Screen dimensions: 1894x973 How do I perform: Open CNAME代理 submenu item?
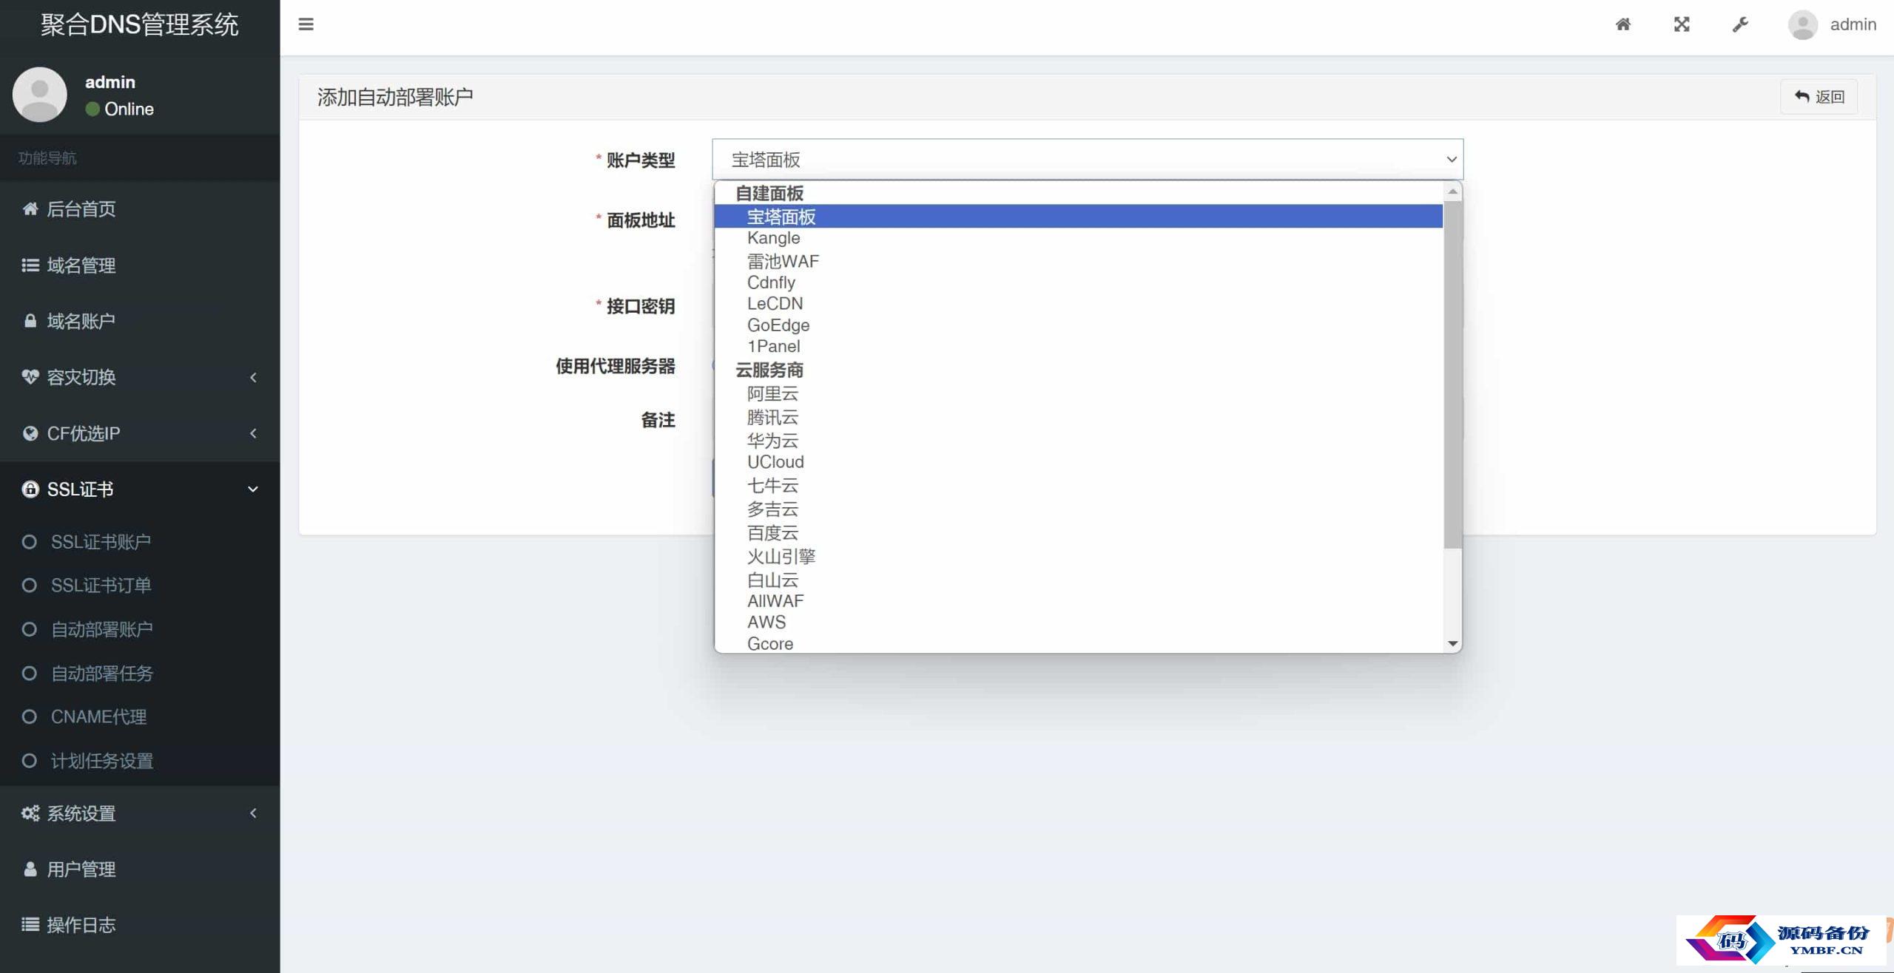140,716
